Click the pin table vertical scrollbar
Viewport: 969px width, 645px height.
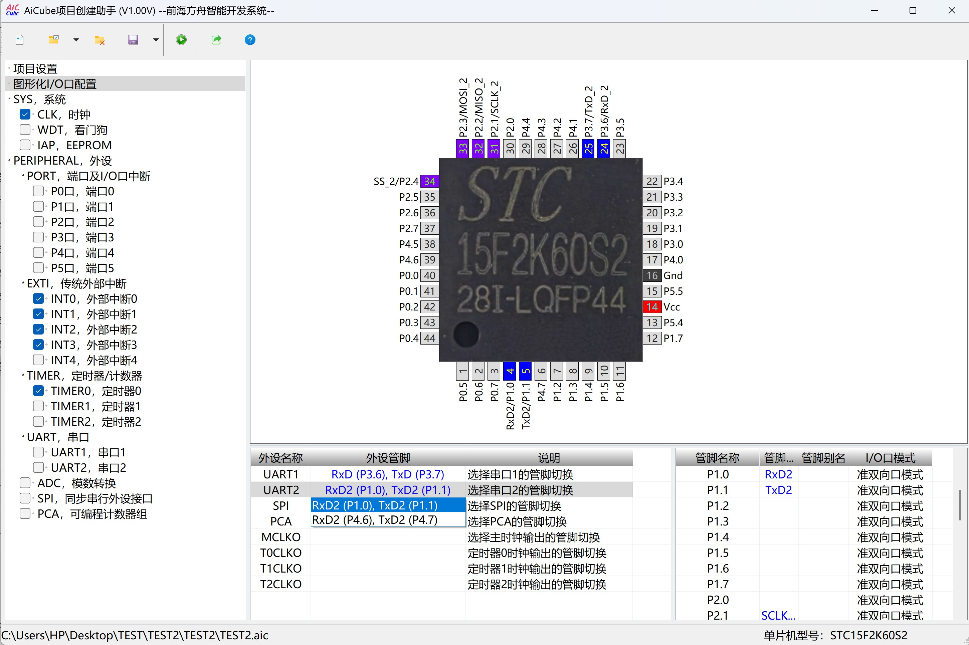960,504
